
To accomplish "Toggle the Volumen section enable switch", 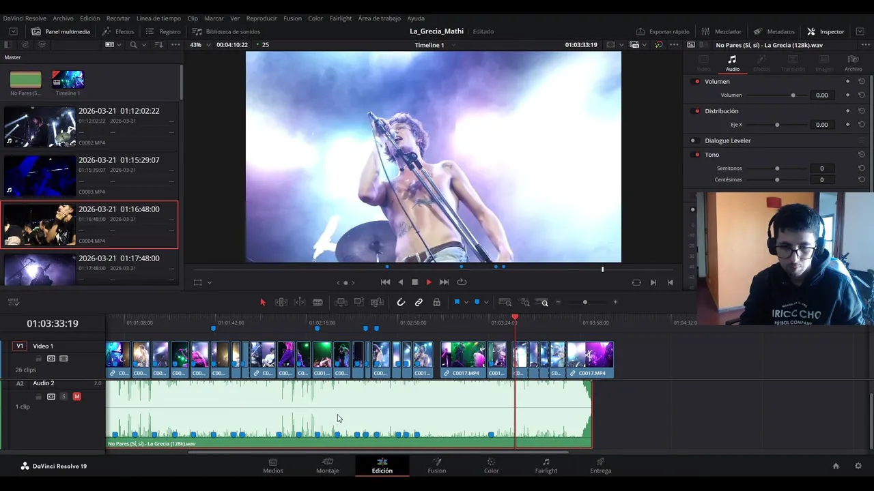I will click(x=696, y=82).
